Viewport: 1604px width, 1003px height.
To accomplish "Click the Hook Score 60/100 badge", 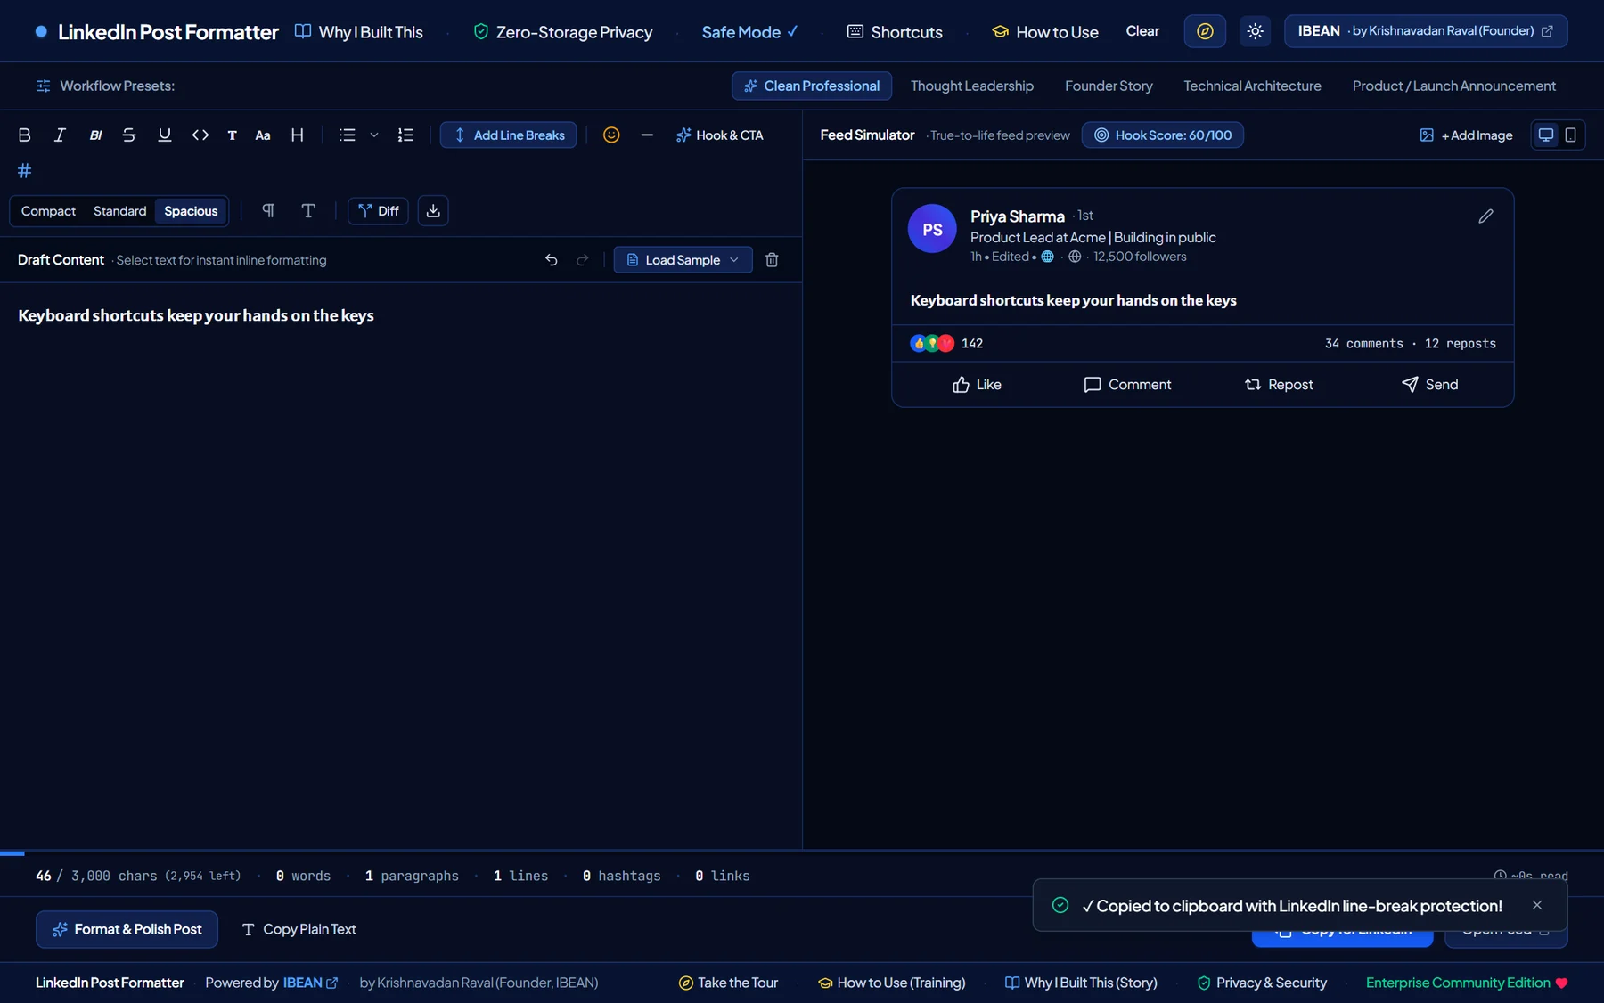I will [1163, 135].
